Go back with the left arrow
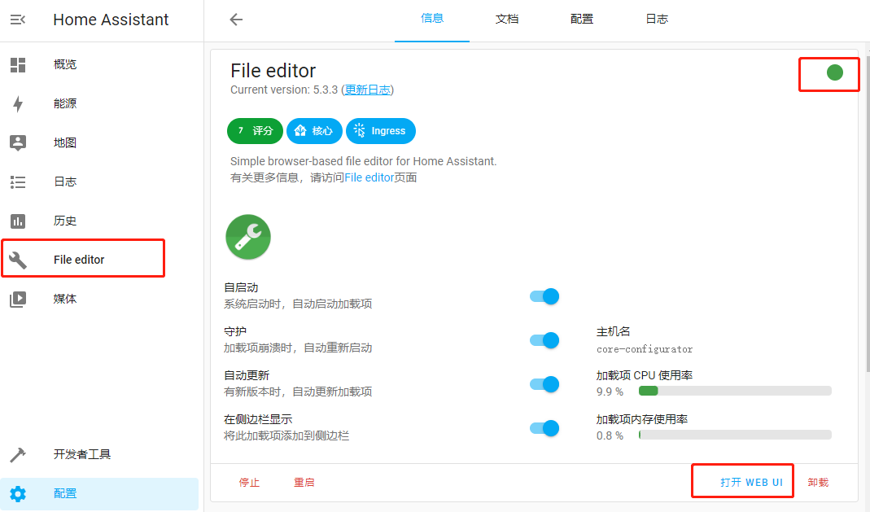 [236, 20]
